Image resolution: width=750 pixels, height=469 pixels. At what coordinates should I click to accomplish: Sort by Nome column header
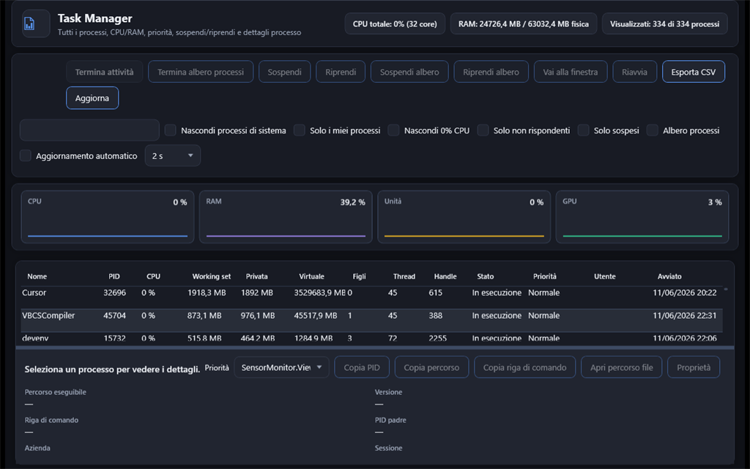tap(37, 276)
